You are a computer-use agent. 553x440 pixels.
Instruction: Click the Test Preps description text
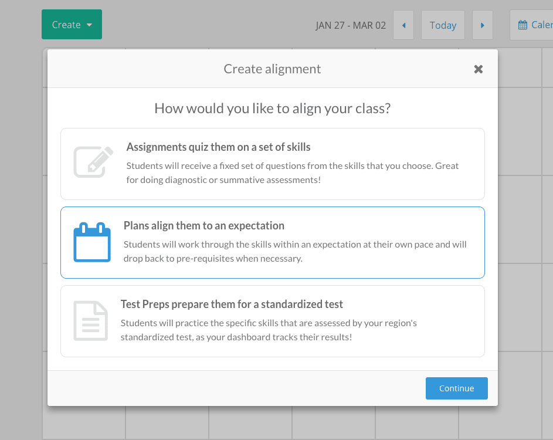tap(269, 330)
